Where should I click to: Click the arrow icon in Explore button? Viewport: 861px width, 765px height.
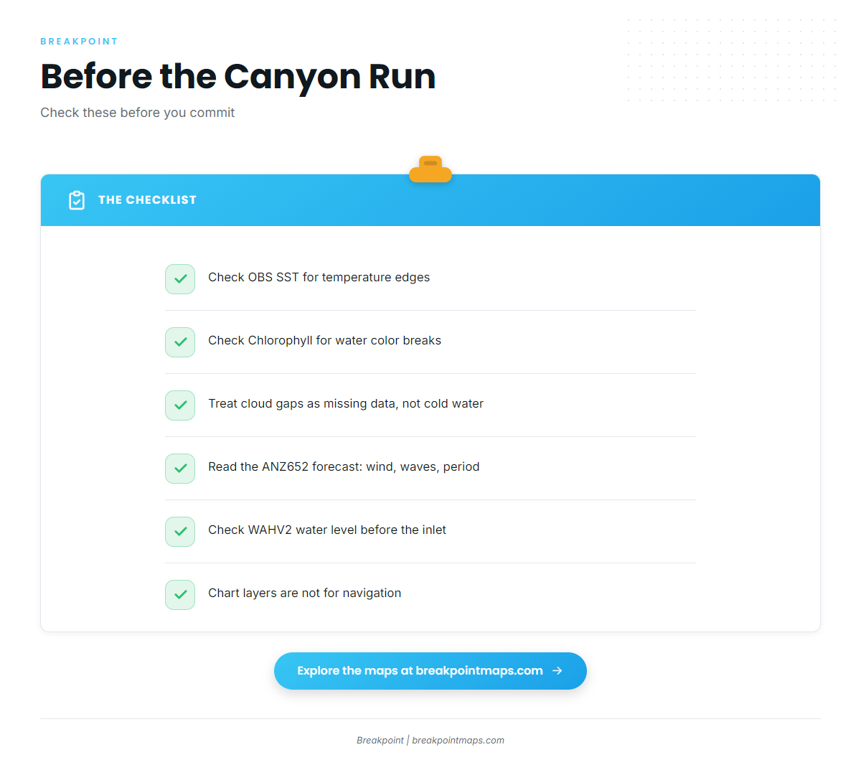557,671
